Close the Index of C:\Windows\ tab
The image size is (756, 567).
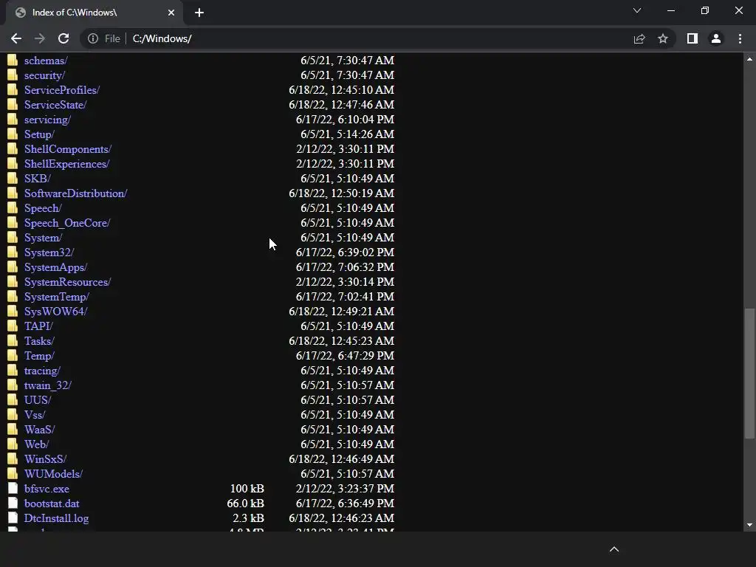(x=171, y=13)
